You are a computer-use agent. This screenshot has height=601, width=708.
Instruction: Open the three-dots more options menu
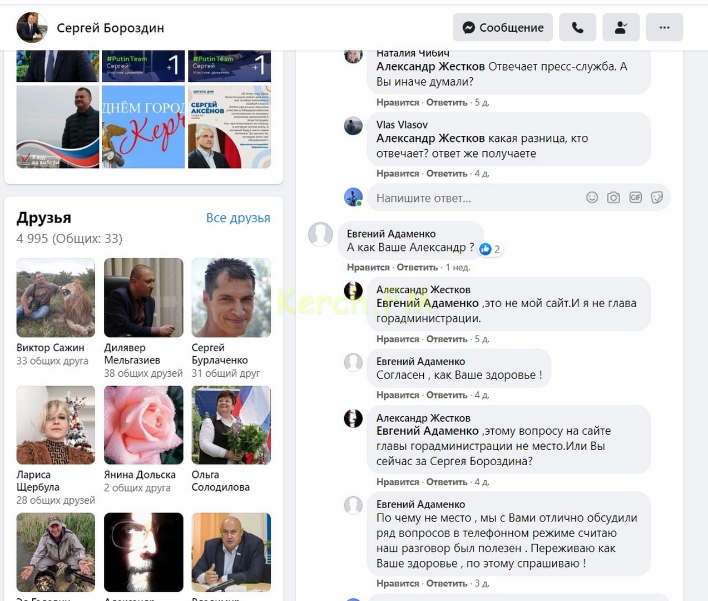664,27
